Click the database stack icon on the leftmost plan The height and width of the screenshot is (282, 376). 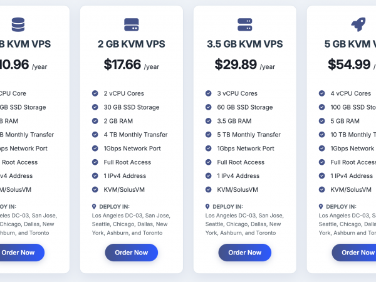pyautogui.click(x=18, y=24)
